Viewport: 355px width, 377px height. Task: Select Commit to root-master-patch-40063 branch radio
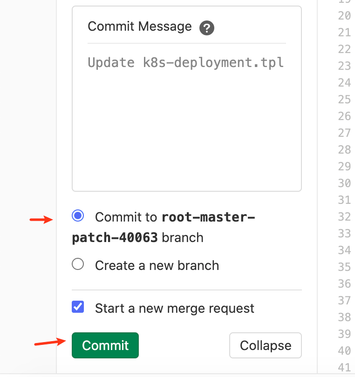[x=78, y=215]
